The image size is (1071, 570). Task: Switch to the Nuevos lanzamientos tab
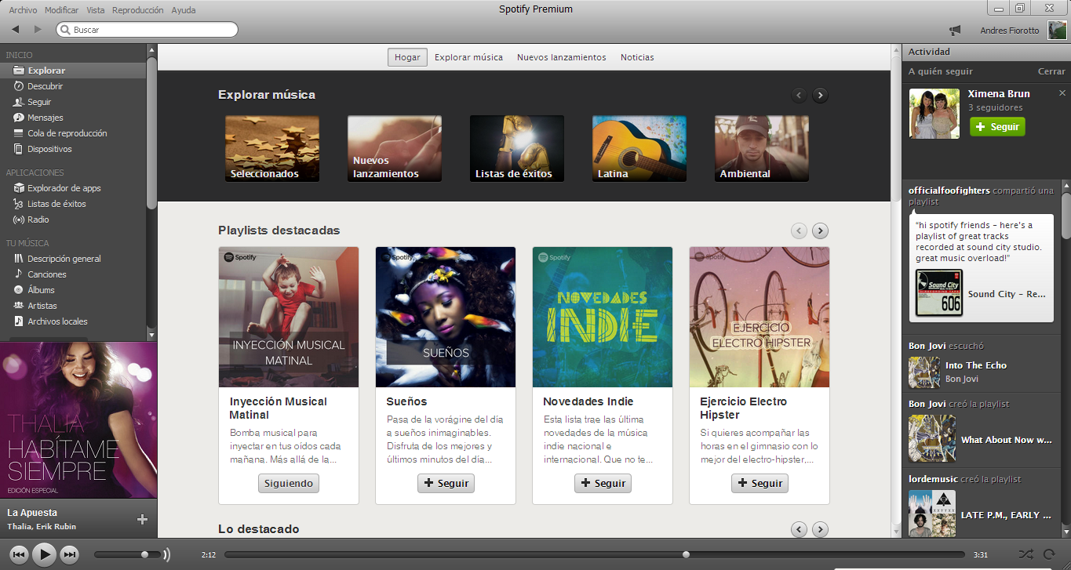pos(562,57)
